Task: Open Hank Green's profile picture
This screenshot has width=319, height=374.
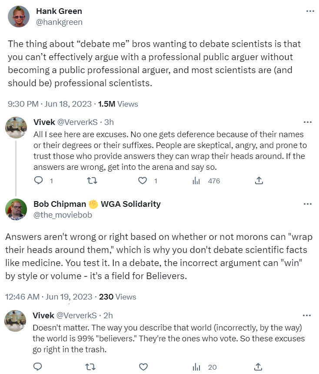Action: (x=19, y=17)
